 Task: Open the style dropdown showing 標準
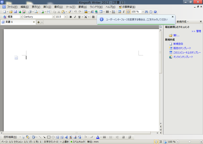click(x=22, y=17)
